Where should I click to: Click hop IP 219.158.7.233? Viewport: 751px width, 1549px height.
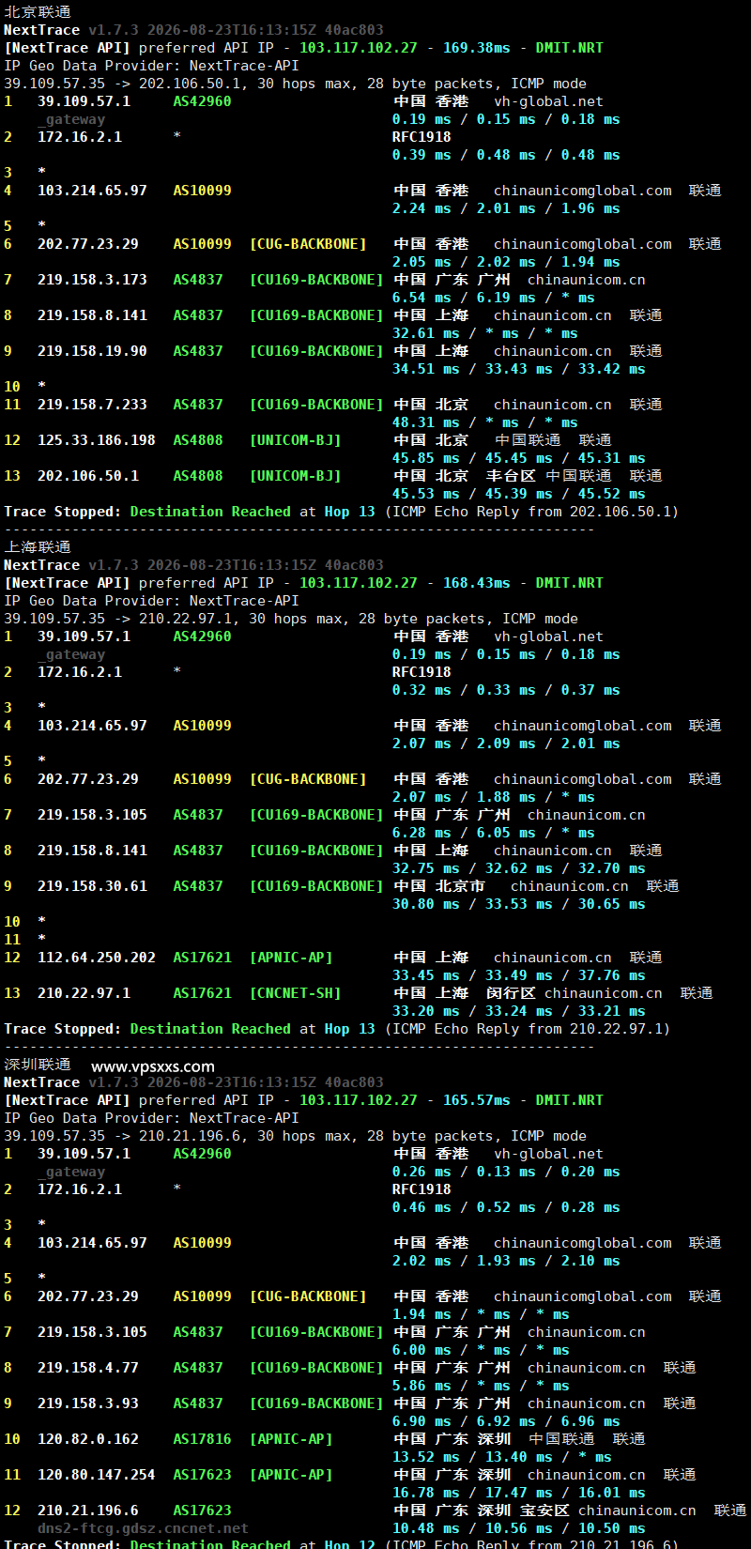pos(92,405)
